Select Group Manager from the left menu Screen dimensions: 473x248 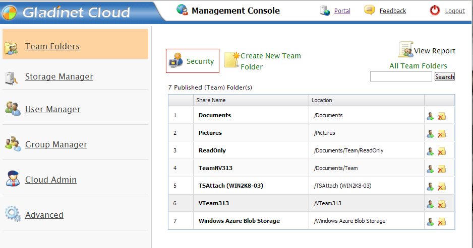point(56,145)
